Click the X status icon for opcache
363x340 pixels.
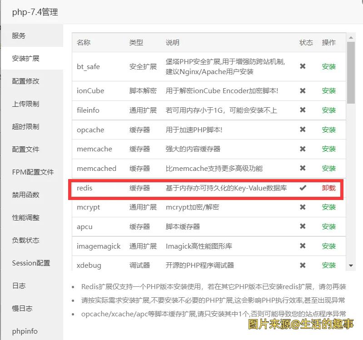(303, 130)
